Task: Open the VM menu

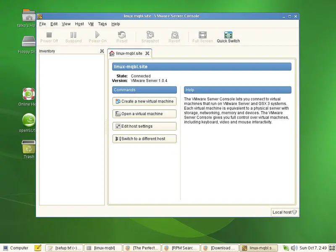Action: [91, 24]
